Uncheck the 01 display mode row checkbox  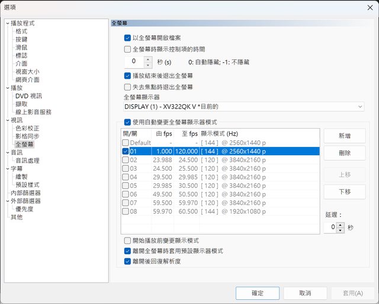click(125, 151)
